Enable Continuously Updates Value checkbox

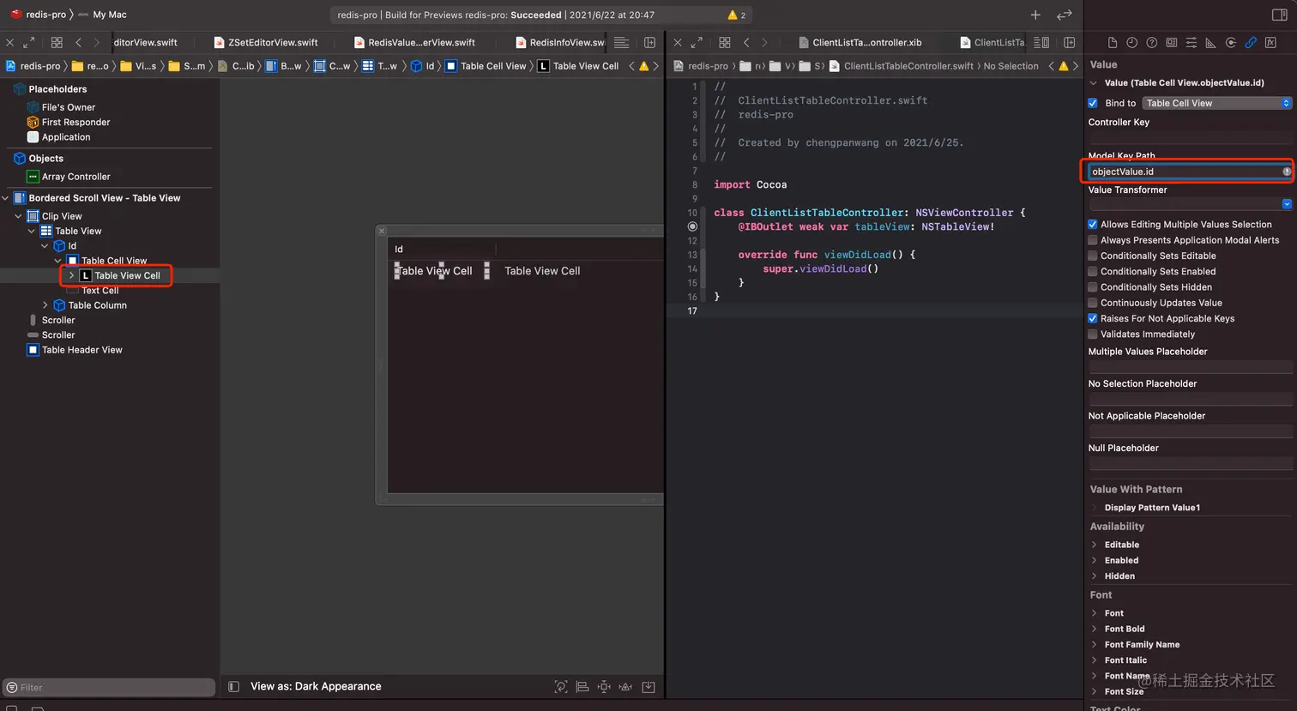coord(1093,303)
